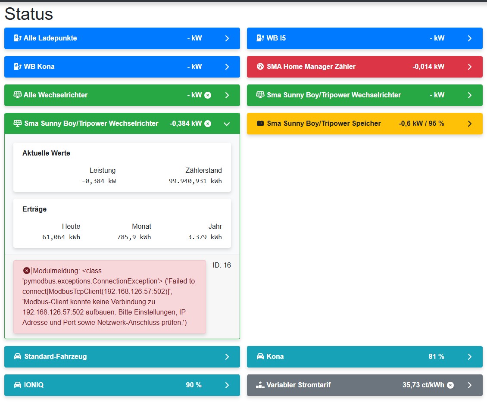Open the Standard-Fahrzeug card
This screenshot has height=405, width=487.
[x=122, y=357]
